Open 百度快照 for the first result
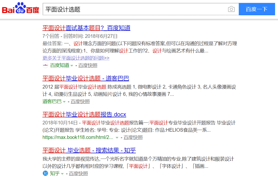The height and width of the screenshot is (177, 278). click(87, 65)
